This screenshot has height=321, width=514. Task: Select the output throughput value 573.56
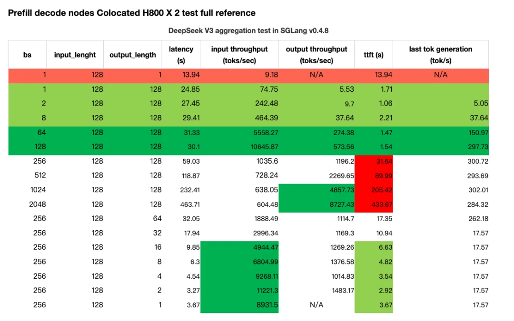pos(337,147)
